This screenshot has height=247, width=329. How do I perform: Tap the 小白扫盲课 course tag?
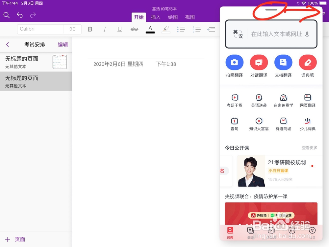pyautogui.click(x=278, y=171)
